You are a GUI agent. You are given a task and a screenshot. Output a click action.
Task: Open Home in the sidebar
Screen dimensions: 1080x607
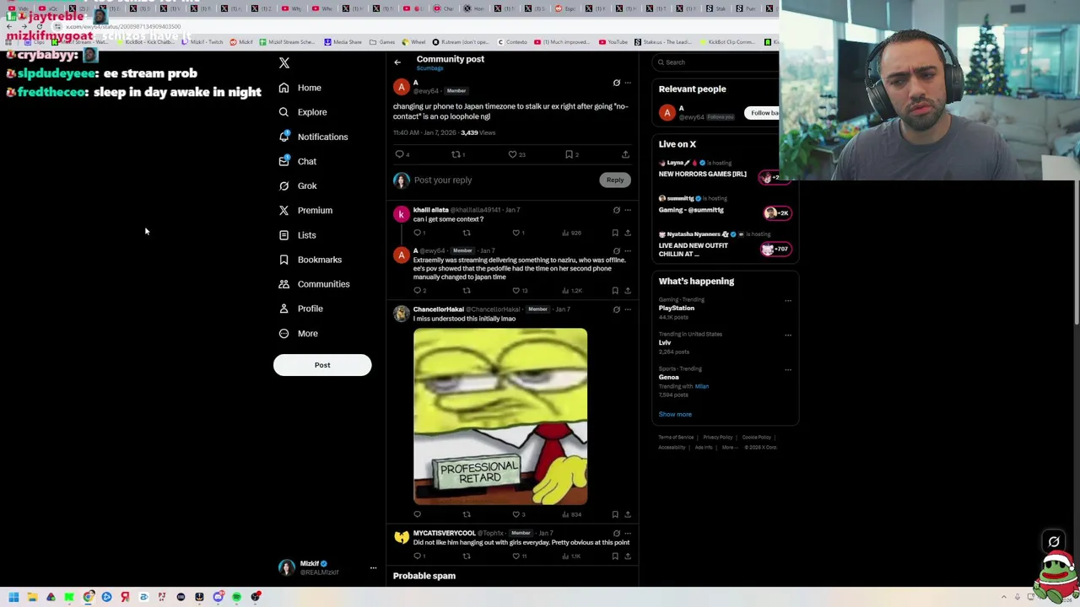coord(300,88)
